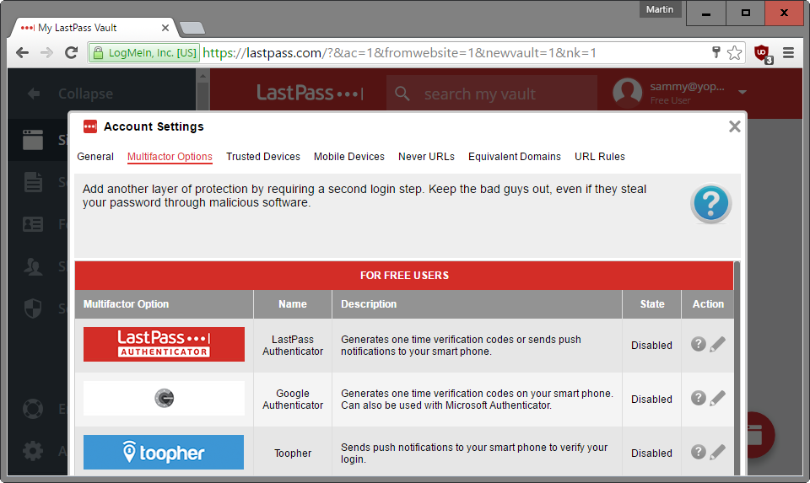The width and height of the screenshot is (810, 483).
Task: Open help for LastPass Authenticator row
Action: tap(699, 344)
